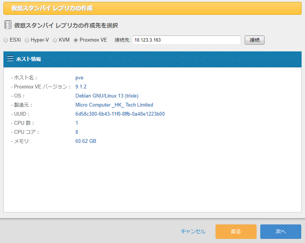The height and width of the screenshot is (243, 305).
Task: Proceed with the 次へ button
Action: click(280, 231)
